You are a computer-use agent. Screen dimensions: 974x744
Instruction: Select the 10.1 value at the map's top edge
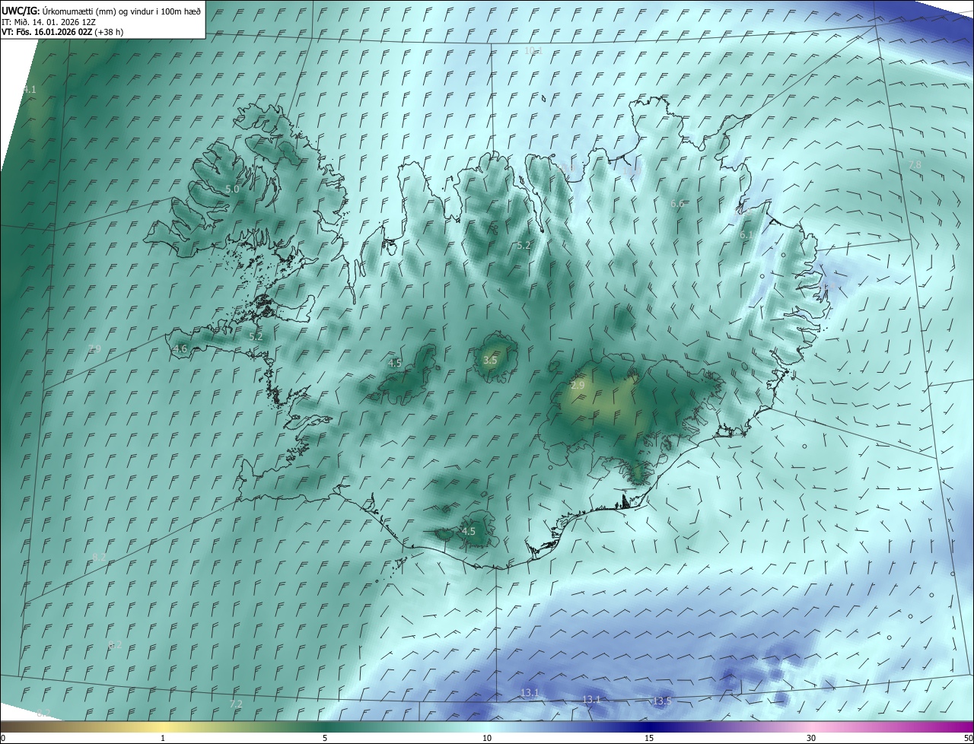[533, 50]
